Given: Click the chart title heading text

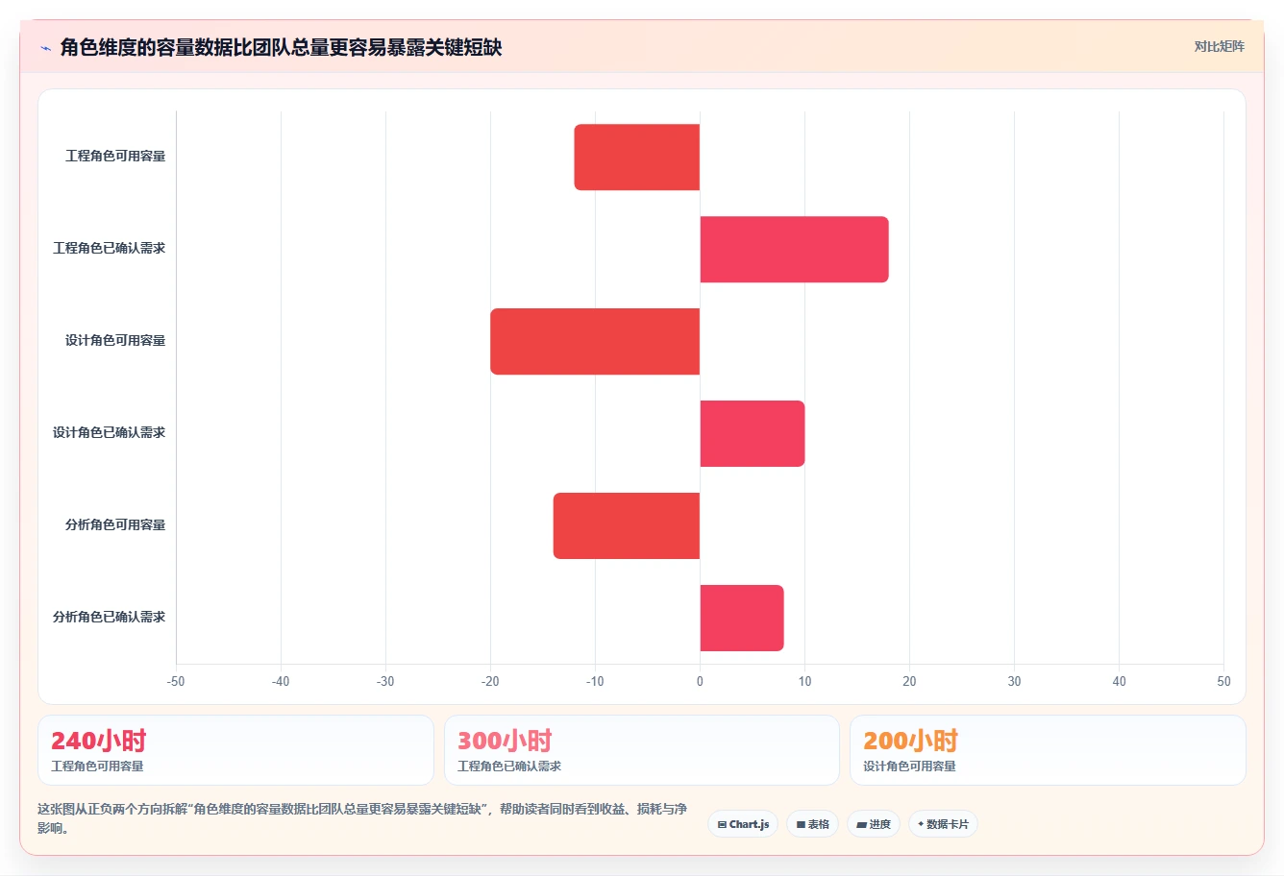Looking at the screenshot, I should (281, 47).
